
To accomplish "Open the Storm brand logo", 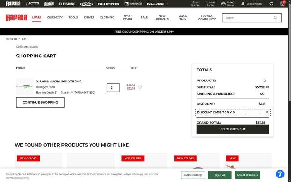I will 86,4.
